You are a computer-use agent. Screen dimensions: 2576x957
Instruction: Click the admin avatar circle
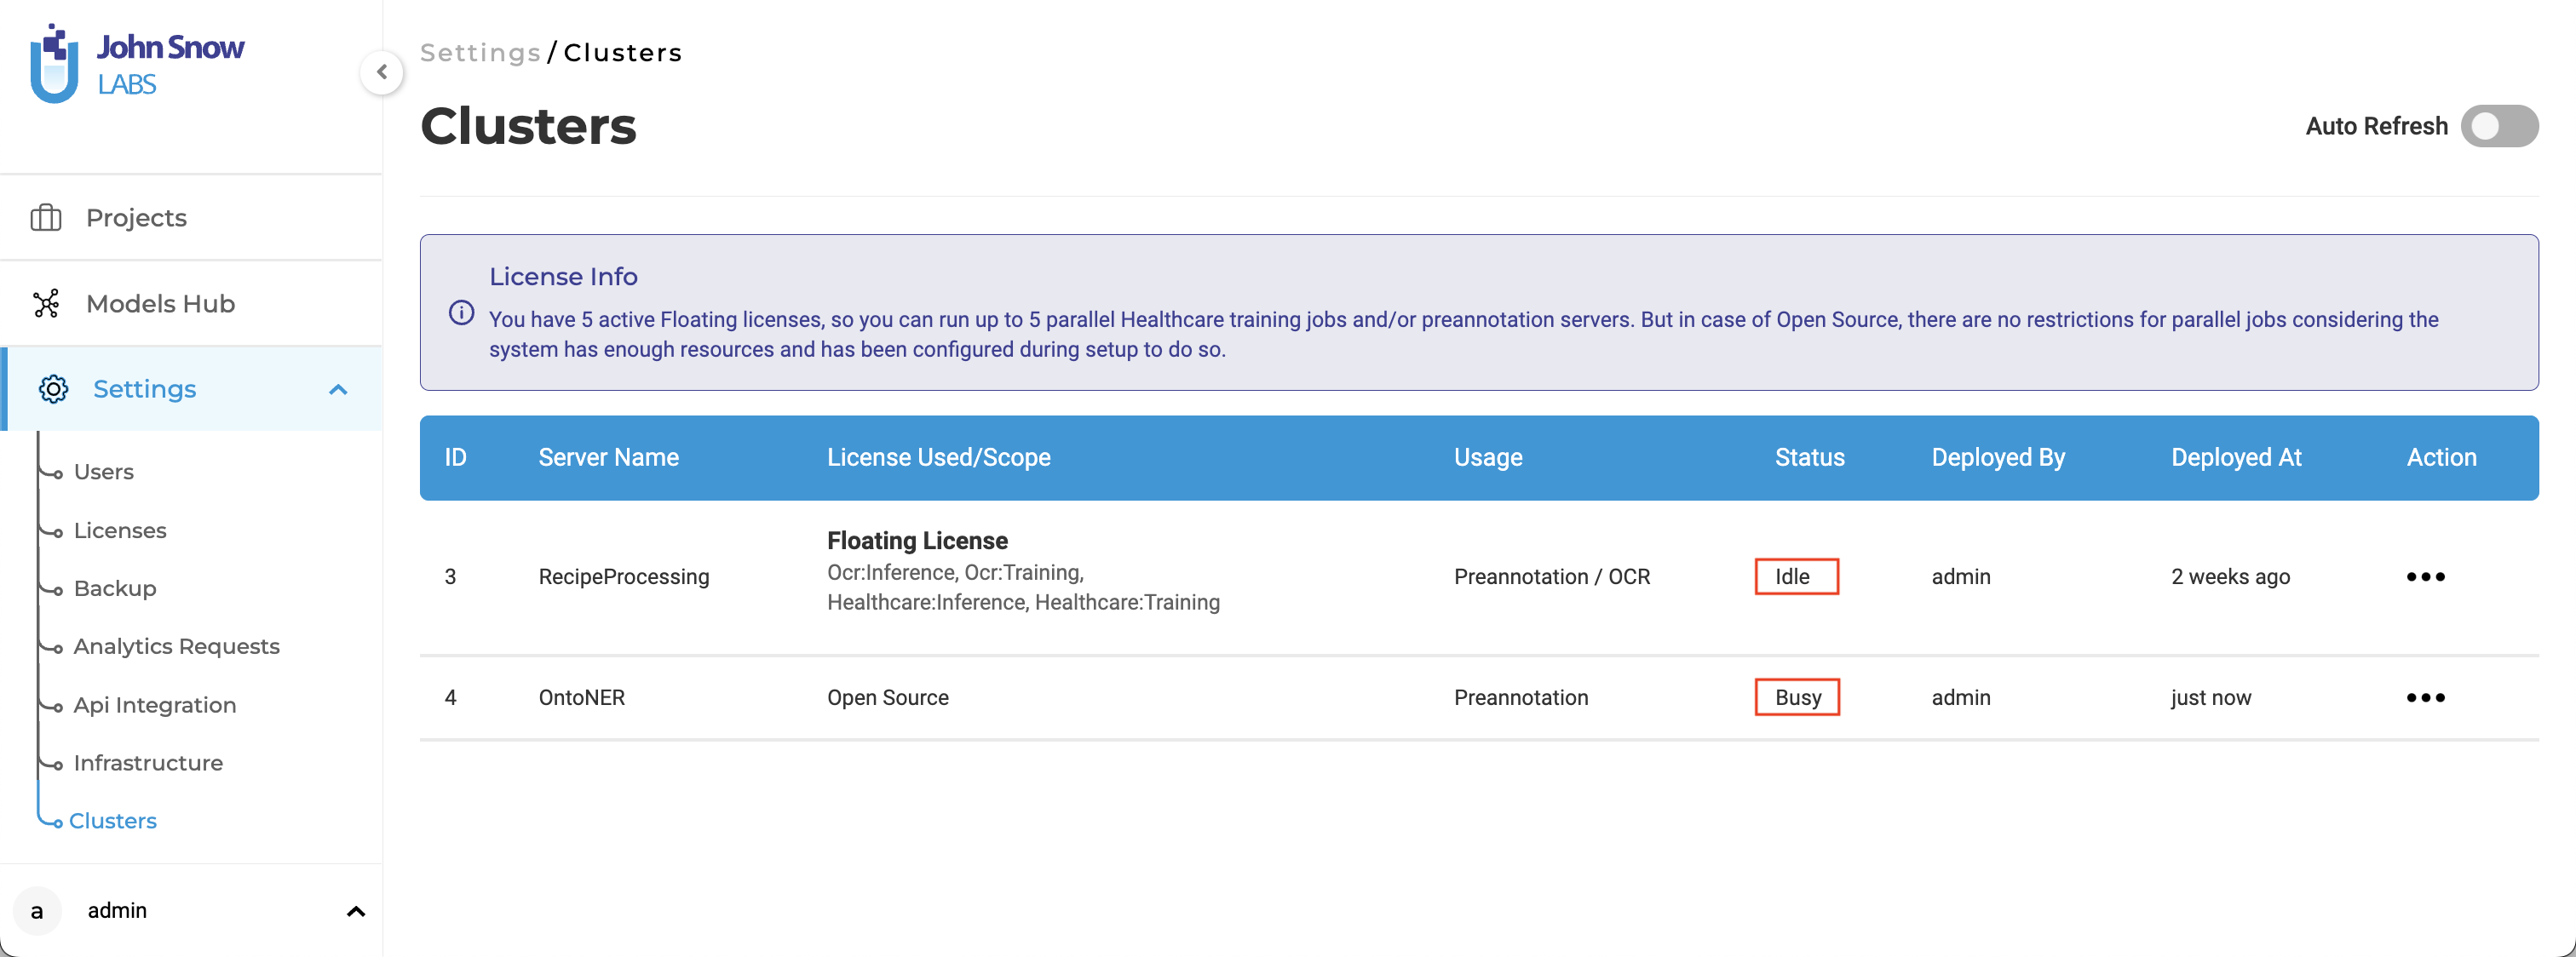[37, 911]
